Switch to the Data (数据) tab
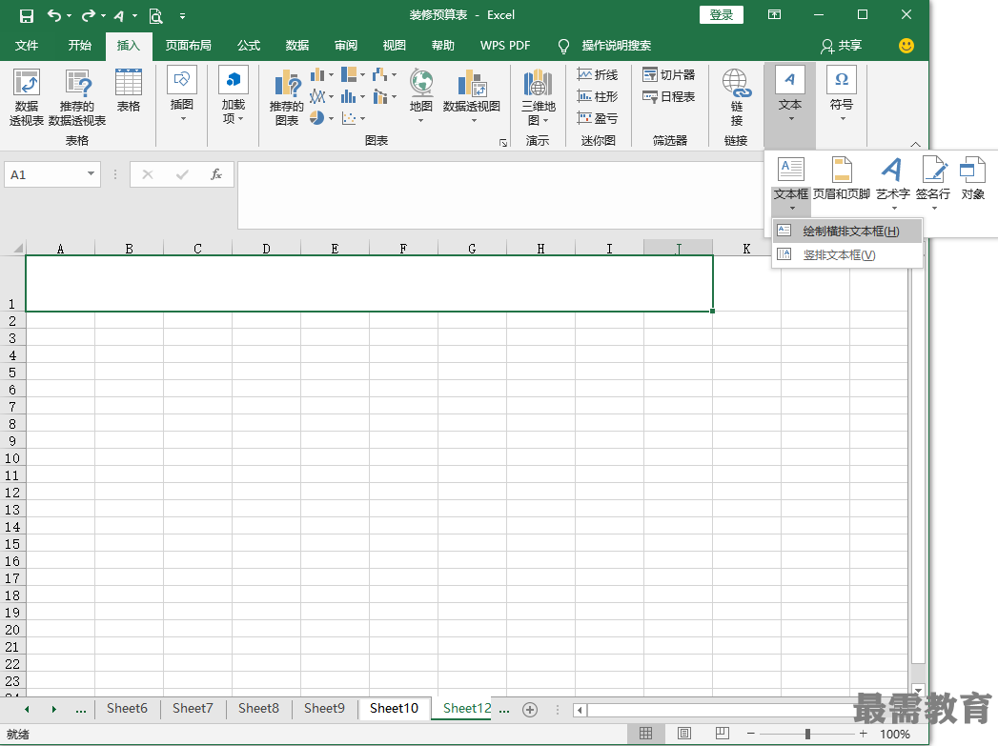This screenshot has width=998, height=746. (x=297, y=46)
